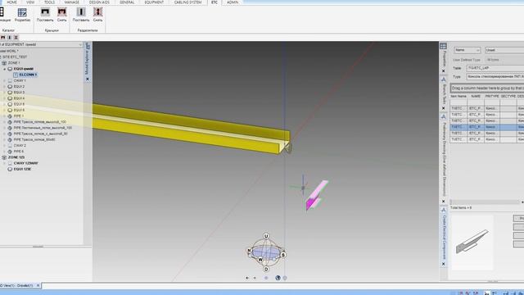Screen dimensions: 524x295
Task: Open the TOOLS ribbon tab
Action: click(49, 2)
